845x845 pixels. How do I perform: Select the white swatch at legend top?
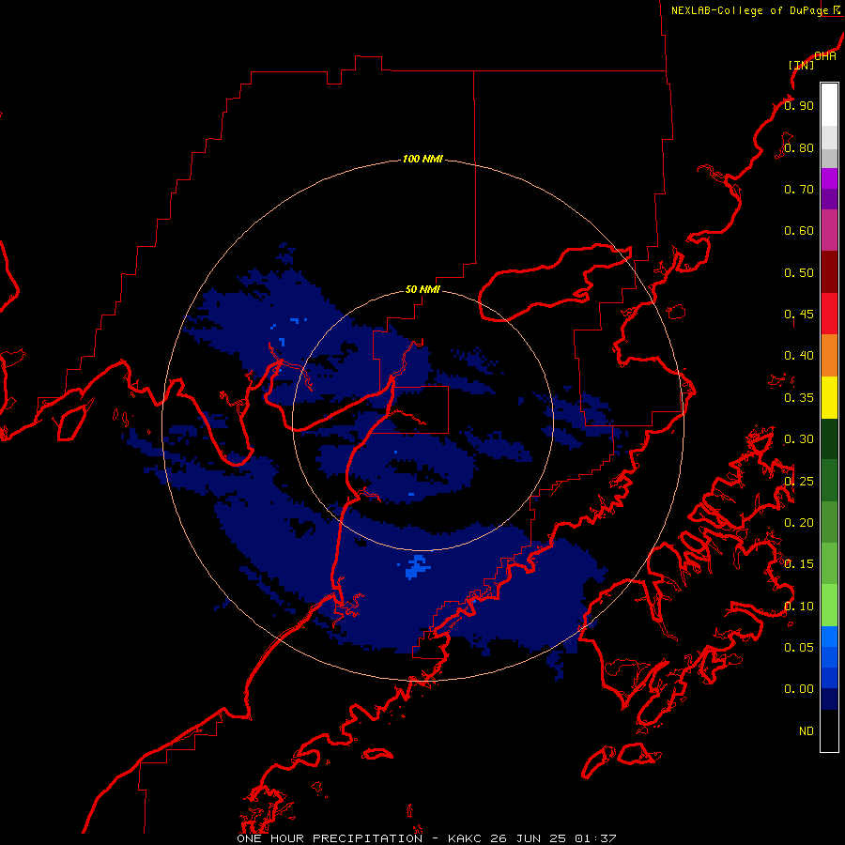pyautogui.click(x=829, y=105)
